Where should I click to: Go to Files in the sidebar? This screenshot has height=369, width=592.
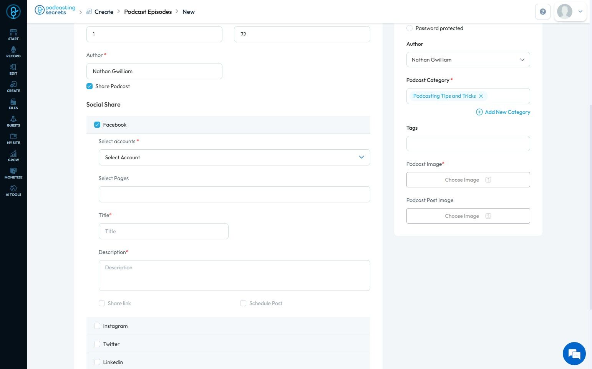pos(13,104)
